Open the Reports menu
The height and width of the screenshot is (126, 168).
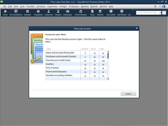[94, 6]
